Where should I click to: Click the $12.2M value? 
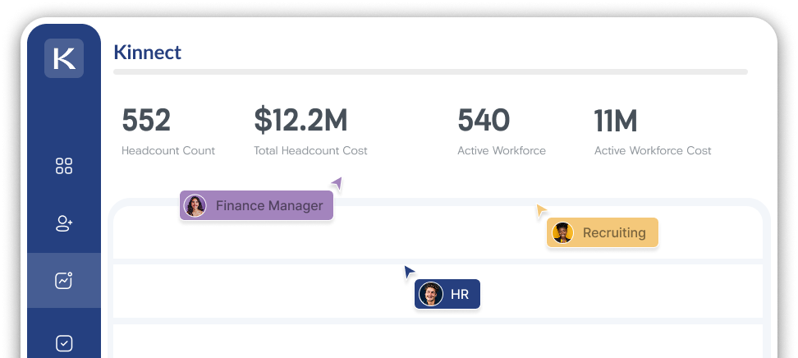pos(300,120)
